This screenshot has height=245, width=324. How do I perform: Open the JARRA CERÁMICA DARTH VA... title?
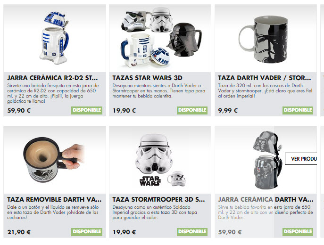(266, 199)
